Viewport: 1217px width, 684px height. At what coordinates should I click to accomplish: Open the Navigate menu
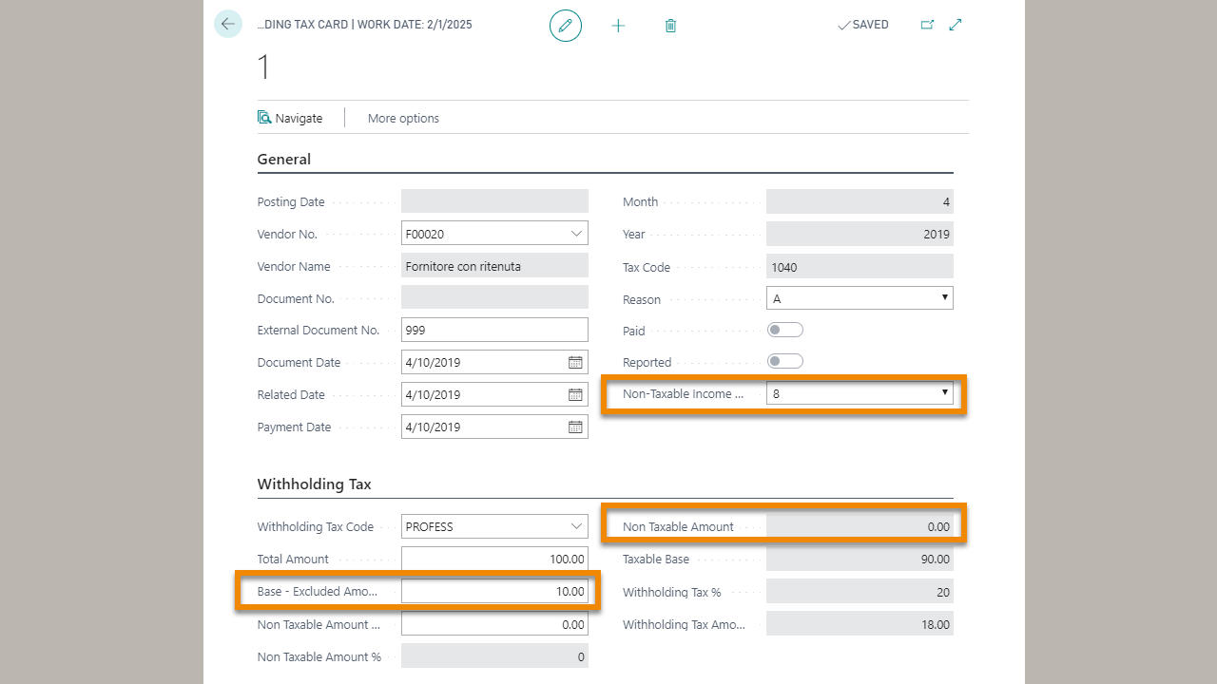coord(290,118)
